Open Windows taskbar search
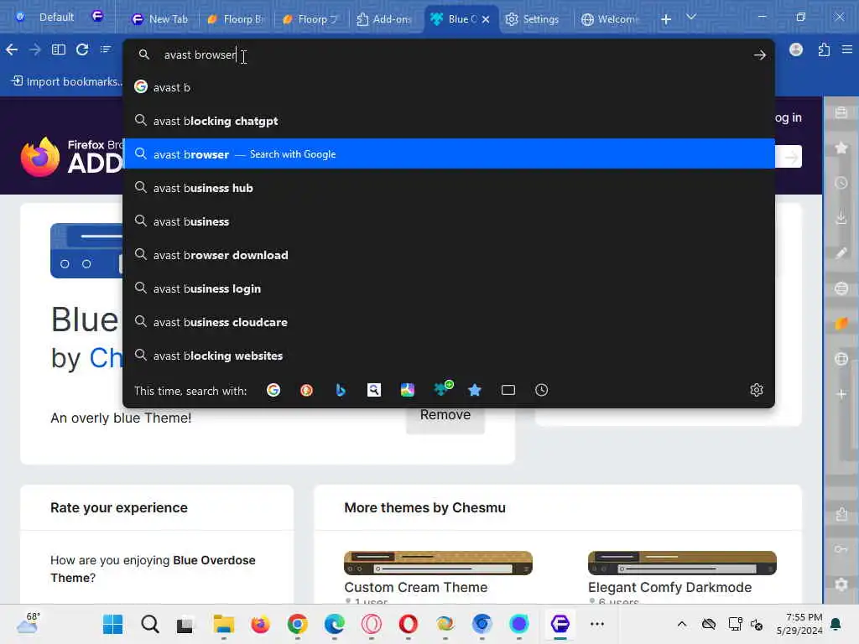Image resolution: width=859 pixels, height=644 pixels. (149, 624)
